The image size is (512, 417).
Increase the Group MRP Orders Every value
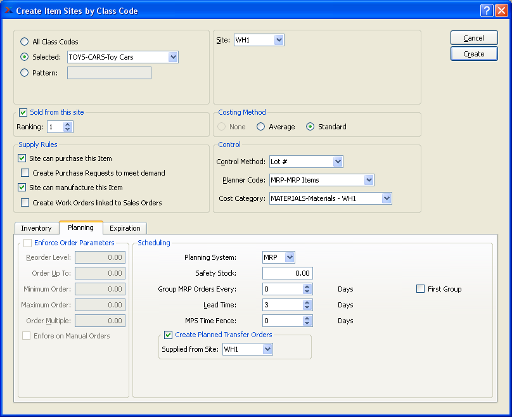point(307,286)
